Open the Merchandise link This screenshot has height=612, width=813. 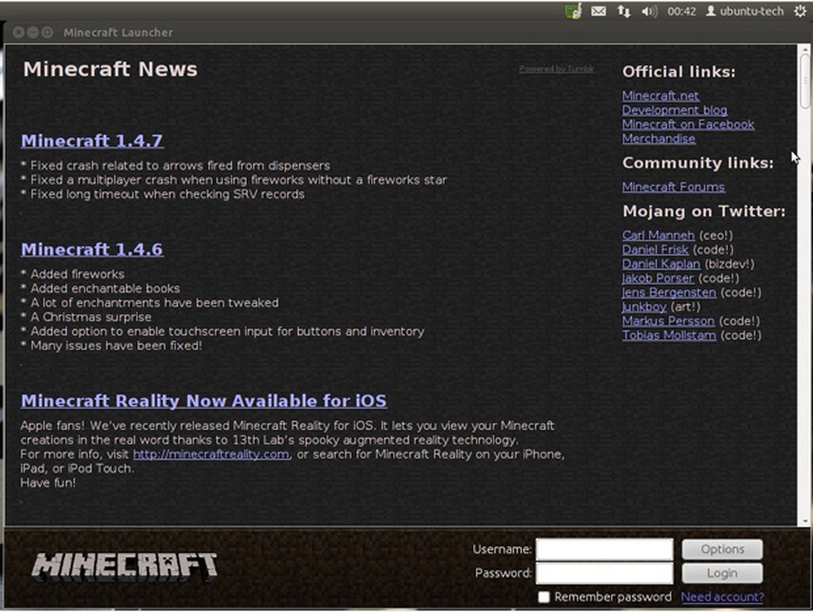(x=659, y=139)
